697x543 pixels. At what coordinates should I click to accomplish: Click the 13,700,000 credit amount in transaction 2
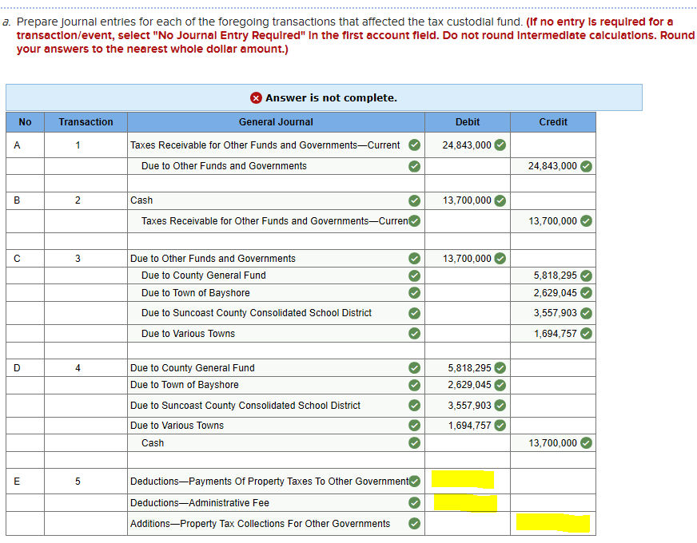552,221
